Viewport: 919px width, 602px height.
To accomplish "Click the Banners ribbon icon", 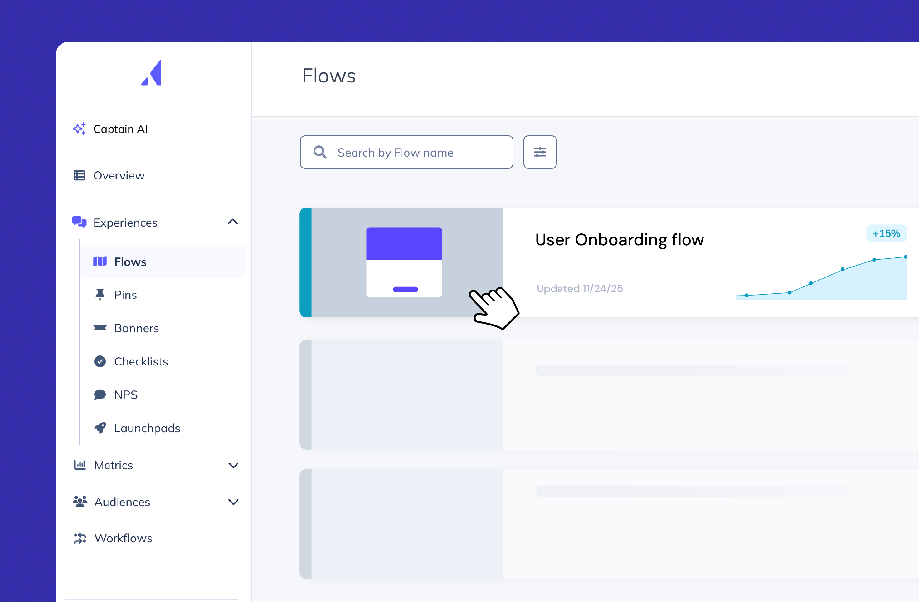I will pyautogui.click(x=100, y=328).
